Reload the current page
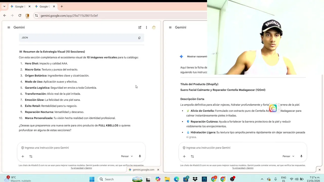324x182 pixels. [x=20, y=16]
